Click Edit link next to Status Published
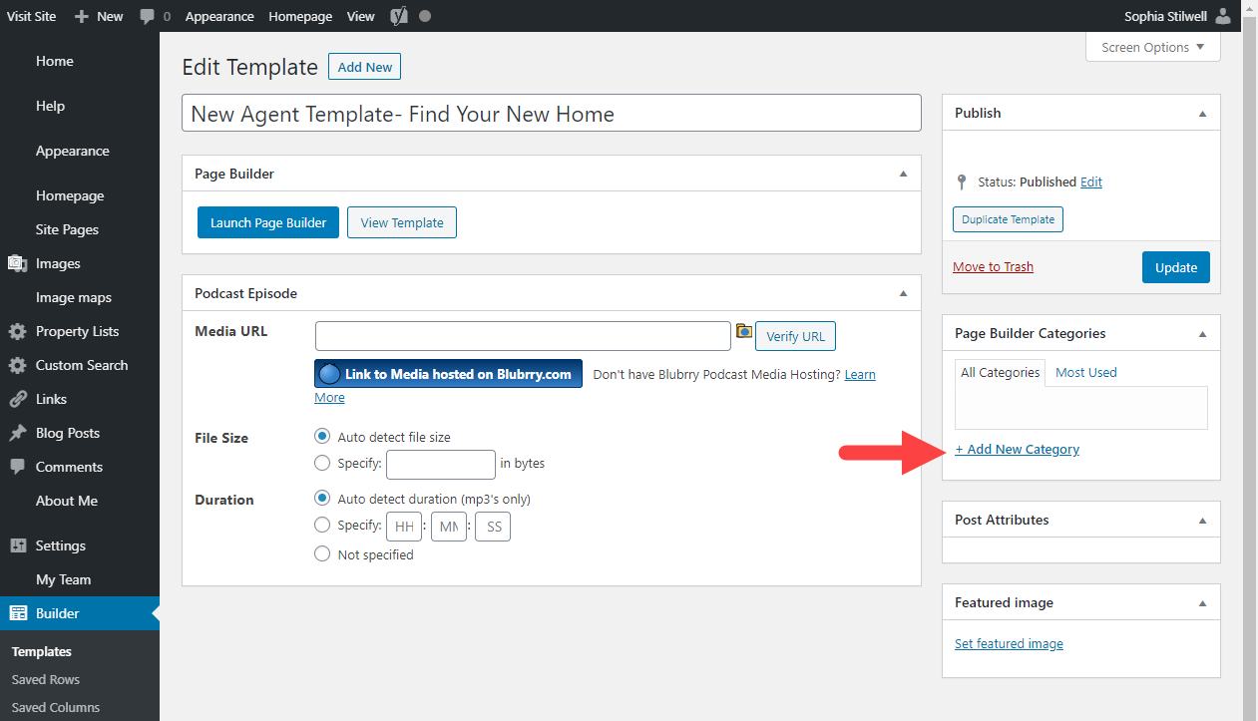Image resolution: width=1258 pixels, height=721 pixels. pyautogui.click(x=1091, y=182)
